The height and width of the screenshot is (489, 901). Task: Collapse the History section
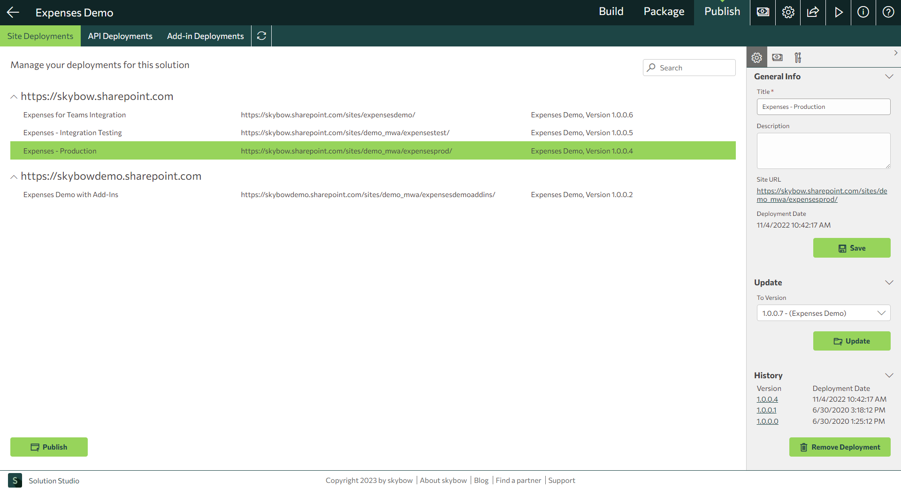890,375
